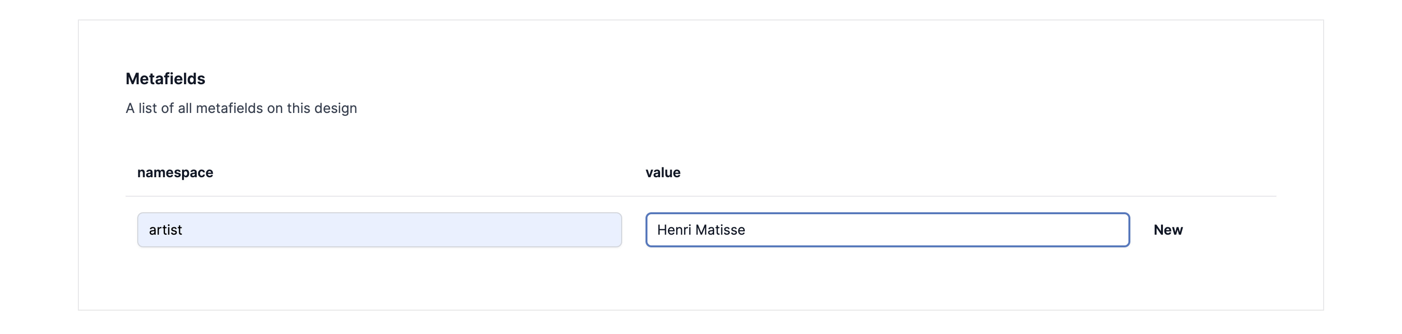Click the subtitle under the Metafields heading
1402x334 pixels.
coord(241,108)
